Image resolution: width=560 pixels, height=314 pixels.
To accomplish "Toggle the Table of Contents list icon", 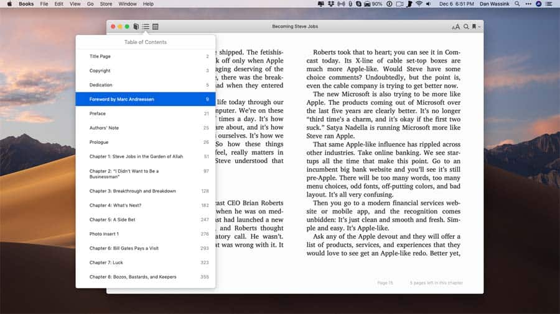I will [146, 27].
